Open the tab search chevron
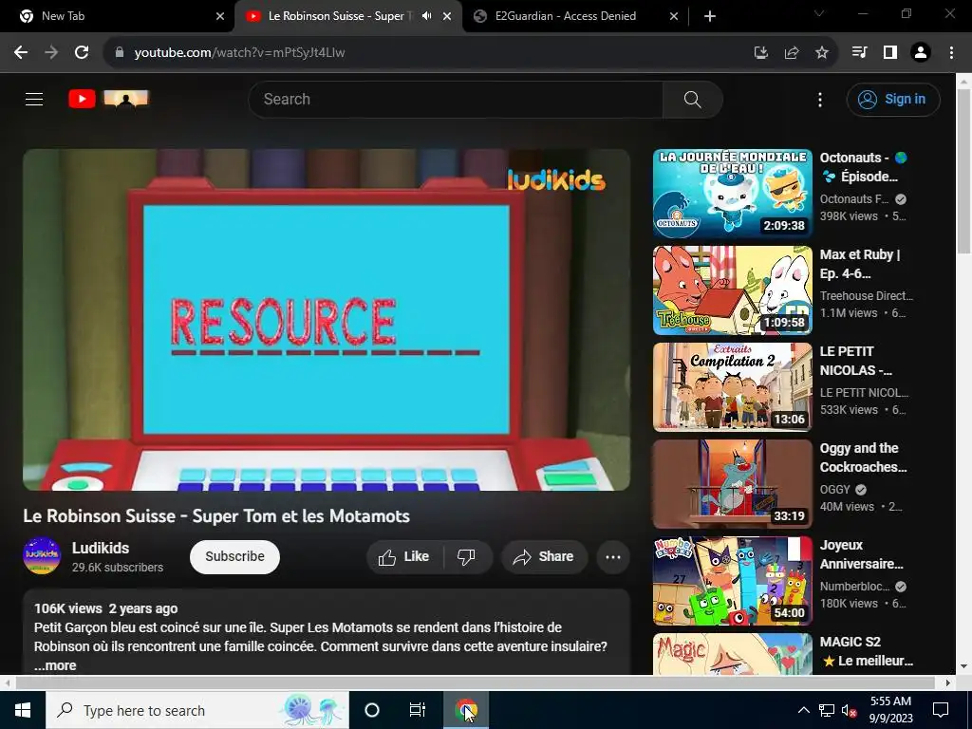 pyautogui.click(x=819, y=13)
